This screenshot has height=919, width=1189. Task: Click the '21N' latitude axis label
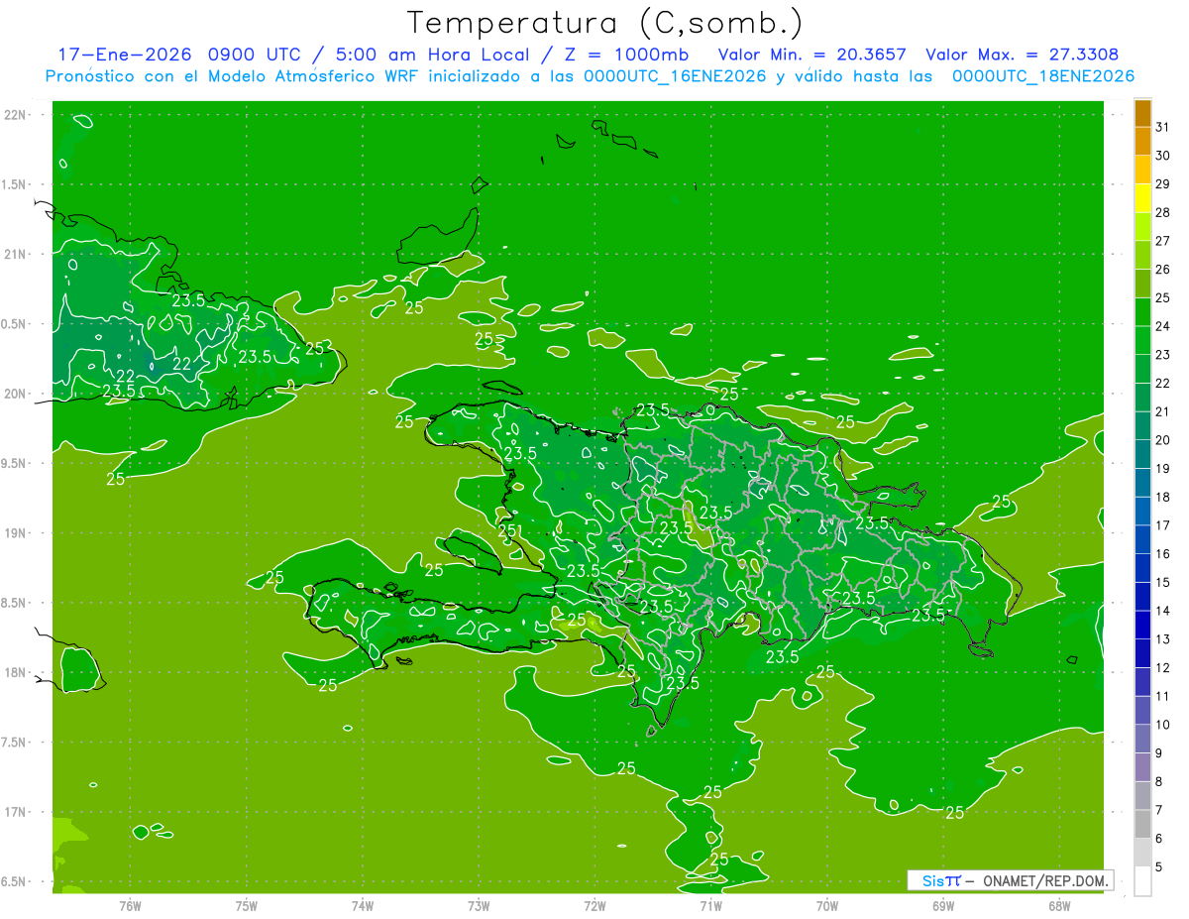pyautogui.click(x=16, y=254)
